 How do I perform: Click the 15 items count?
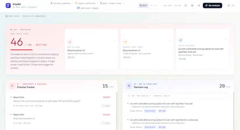click(x=108, y=86)
